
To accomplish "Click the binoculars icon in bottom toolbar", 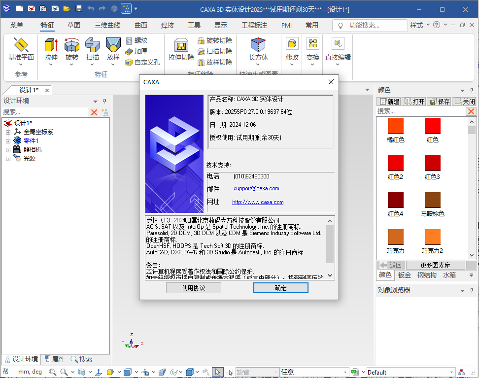I will point(174,372).
